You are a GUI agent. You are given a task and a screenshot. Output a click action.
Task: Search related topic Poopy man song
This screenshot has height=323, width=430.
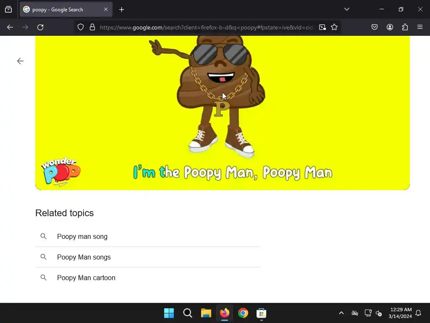coord(148,236)
